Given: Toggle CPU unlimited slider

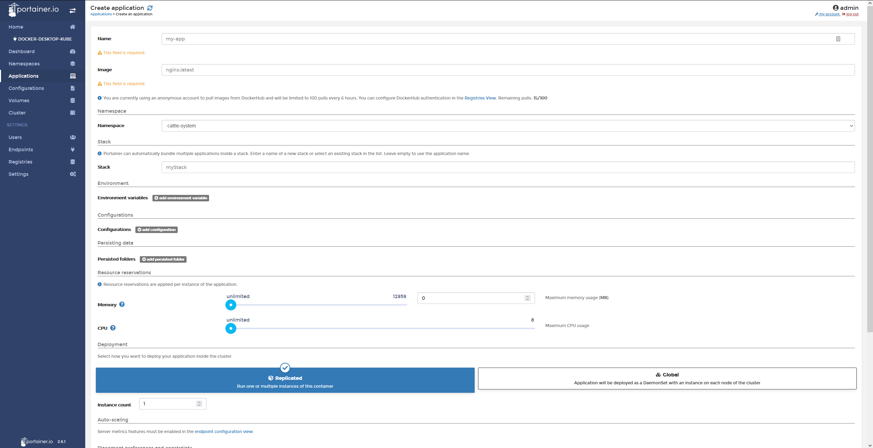Looking at the screenshot, I should [x=231, y=328].
